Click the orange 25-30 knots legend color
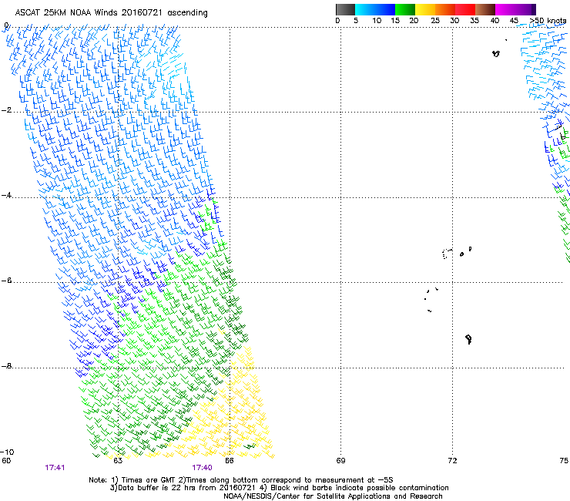 (x=445, y=9)
